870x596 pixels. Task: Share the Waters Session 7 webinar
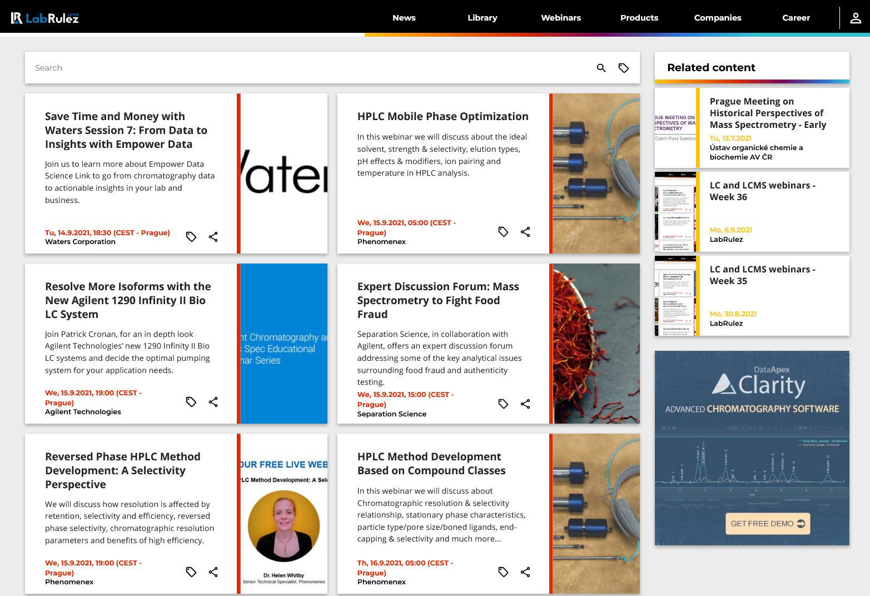coord(213,237)
